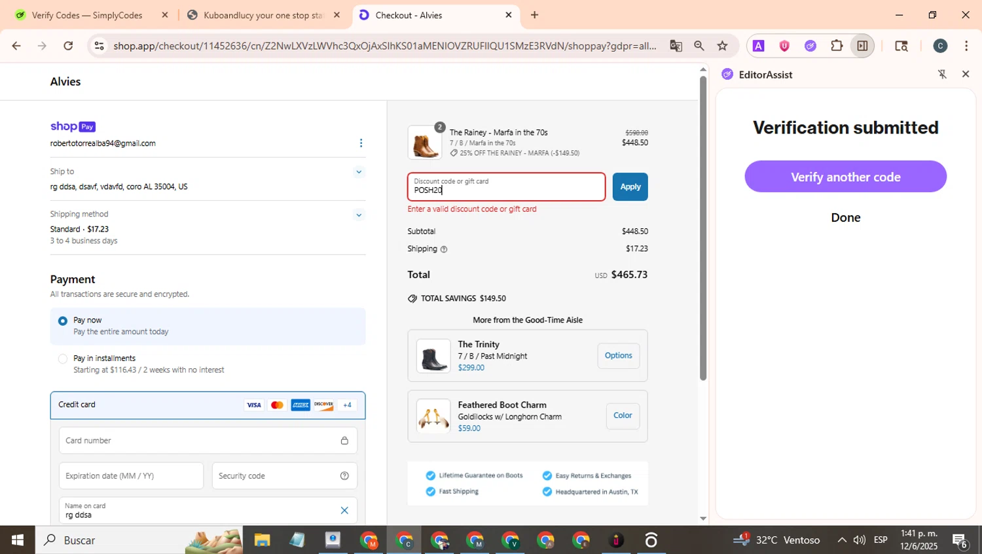The width and height of the screenshot is (982, 554).
Task: Open the EditorAssist extension icon in toolbar
Action: point(810,46)
